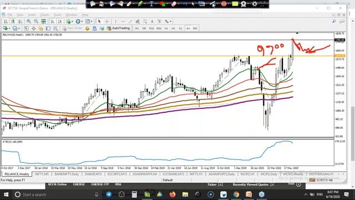Image resolution: width=355 pixels, height=200 pixels.
Task: Select the bar chart type icon
Action: (6, 21)
